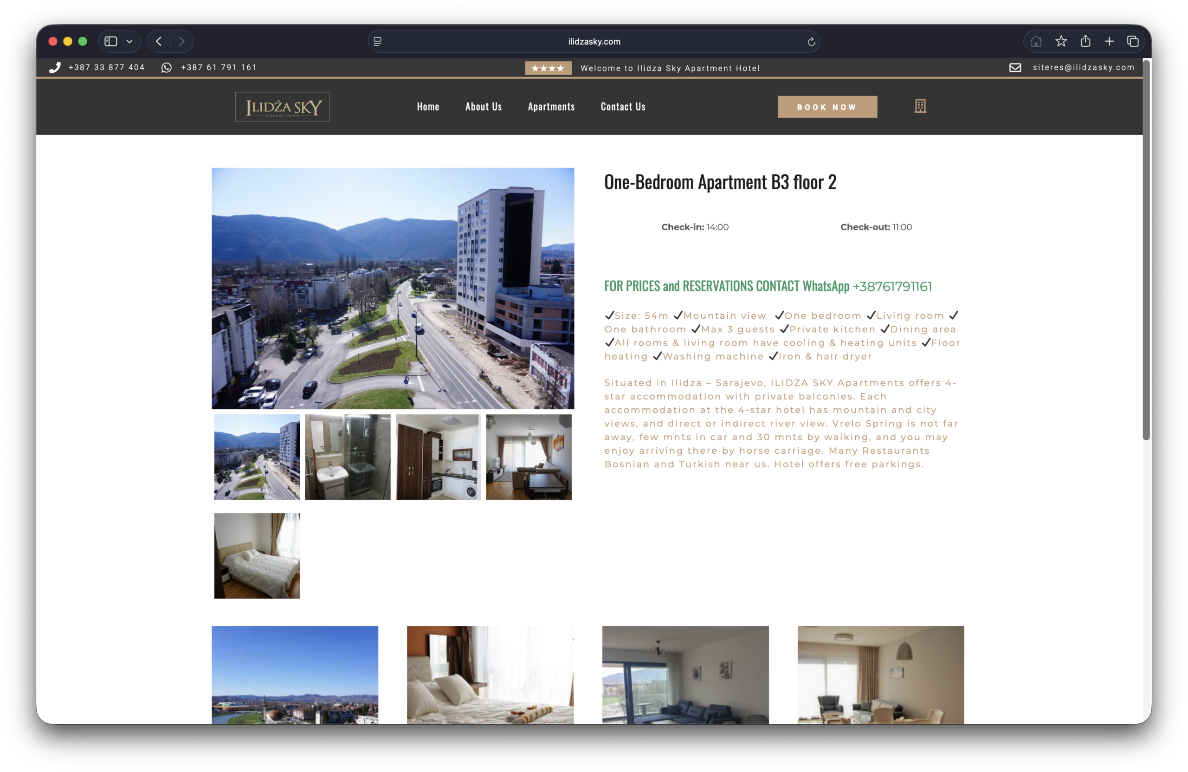The height and width of the screenshot is (772, 1188).
Task: Click the Ilidža Sky logo
Action: tap(283, 107)
